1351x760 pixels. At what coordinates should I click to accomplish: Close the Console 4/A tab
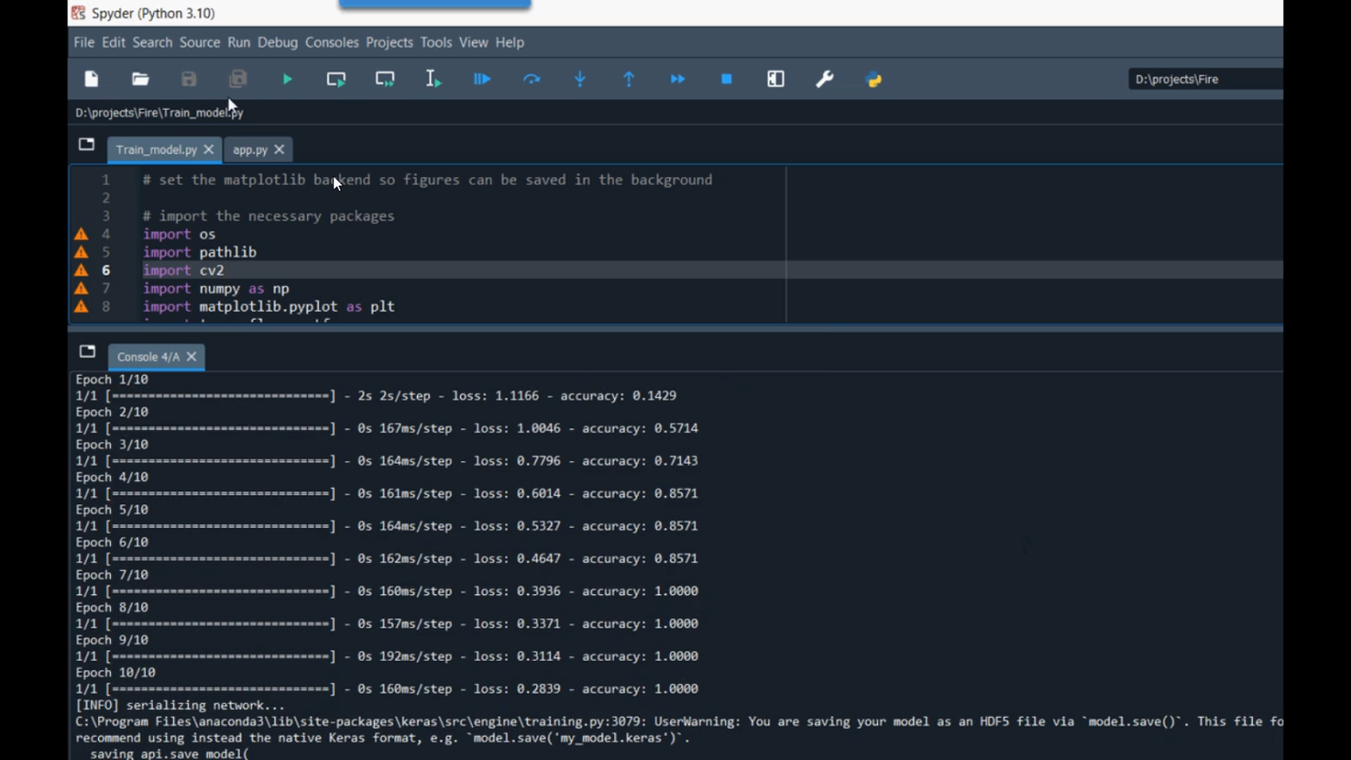pyautogui.click(x=192, y=357)
